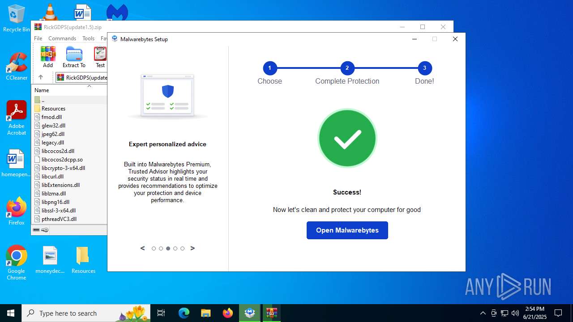Switch to WinRAR taskbar button

click(x=271, y=313)
